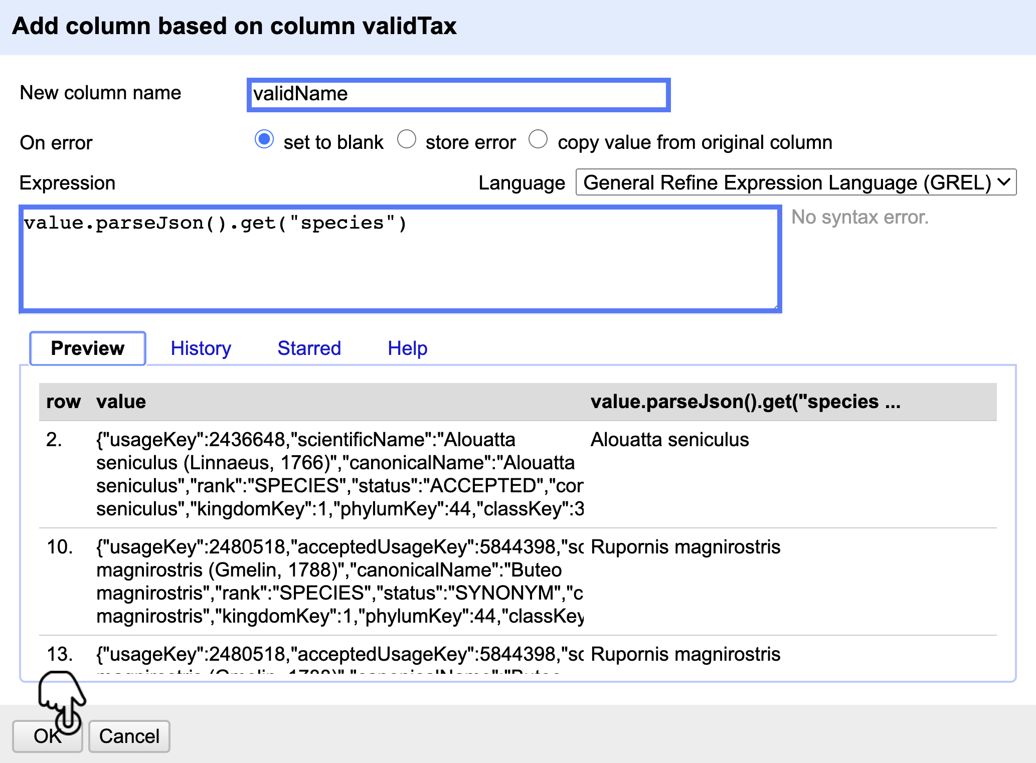1036x763 pixels.
Task: Select the Preview tab
Action: point(88,348)
